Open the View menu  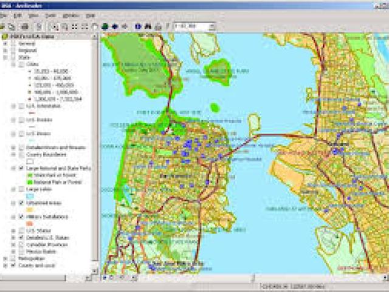click(x=33, y=16)
